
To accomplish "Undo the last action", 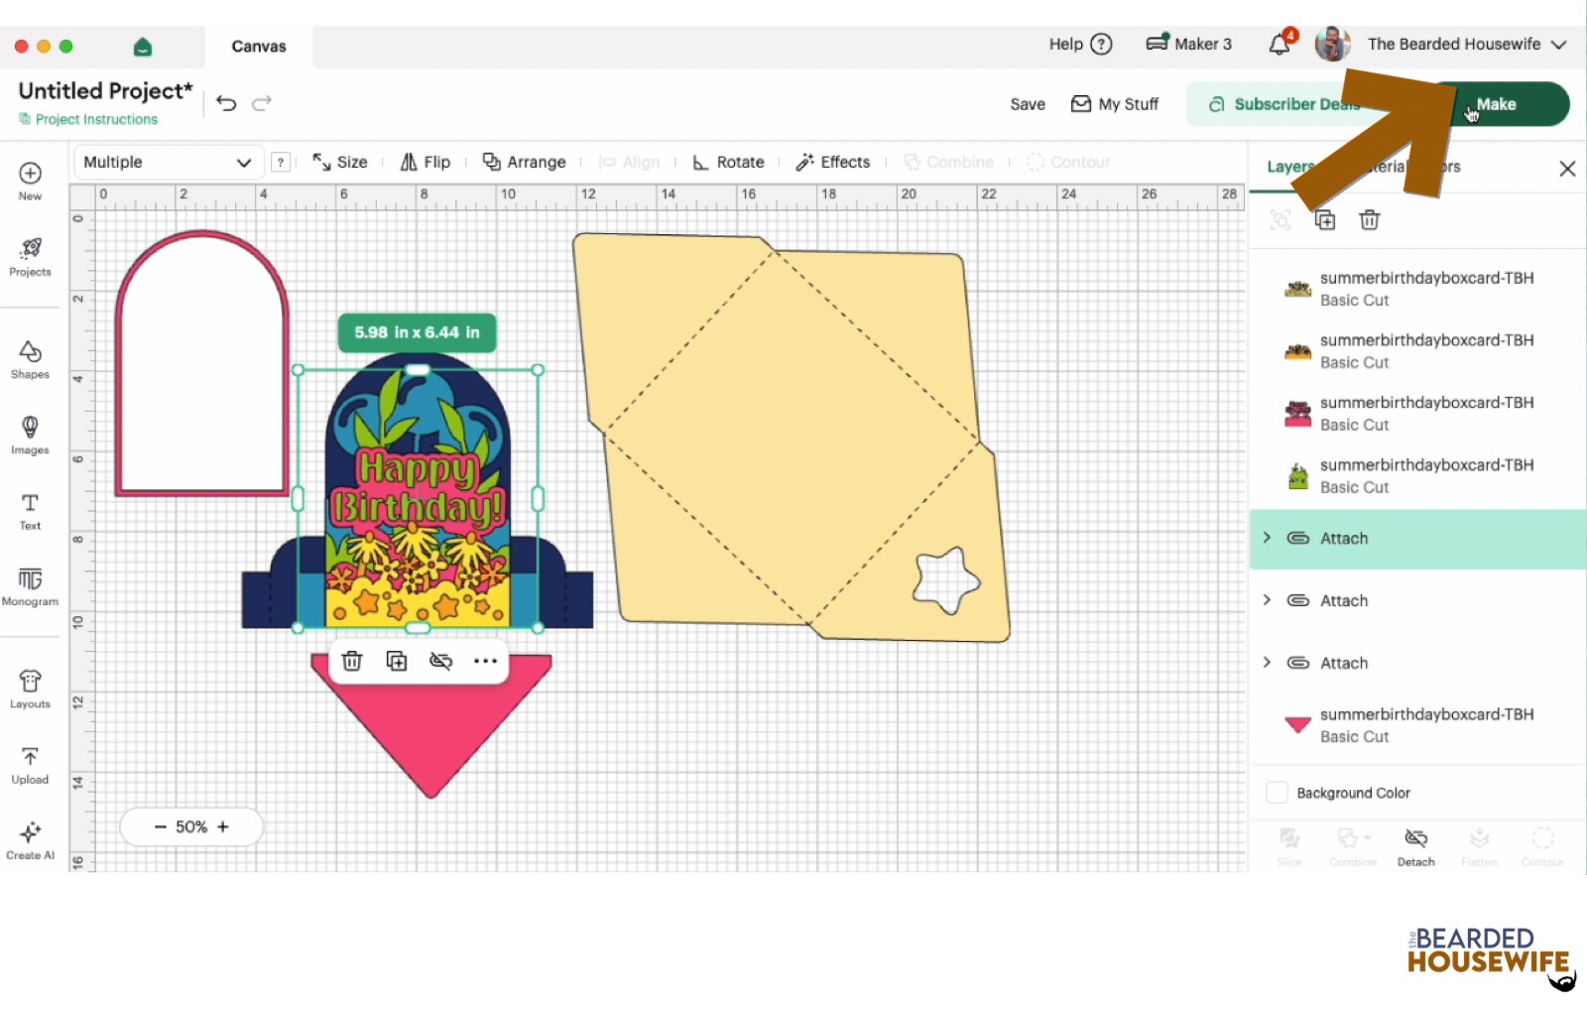I will click(226, 103).
